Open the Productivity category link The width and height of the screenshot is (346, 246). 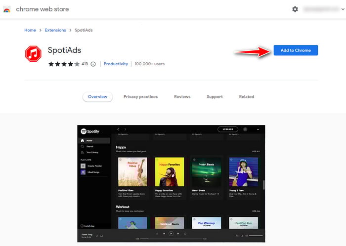click(x=116, y=64)
